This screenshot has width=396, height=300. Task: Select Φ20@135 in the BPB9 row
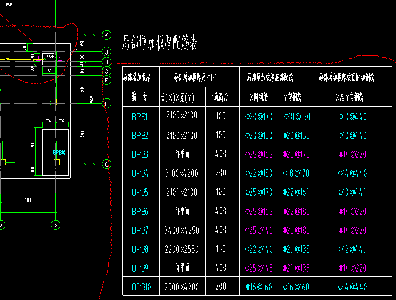pyautogui.click(x=296, y=268)
